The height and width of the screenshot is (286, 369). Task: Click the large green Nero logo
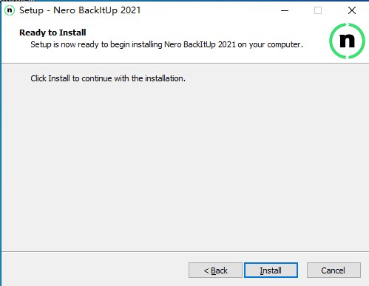click(347, 41)
